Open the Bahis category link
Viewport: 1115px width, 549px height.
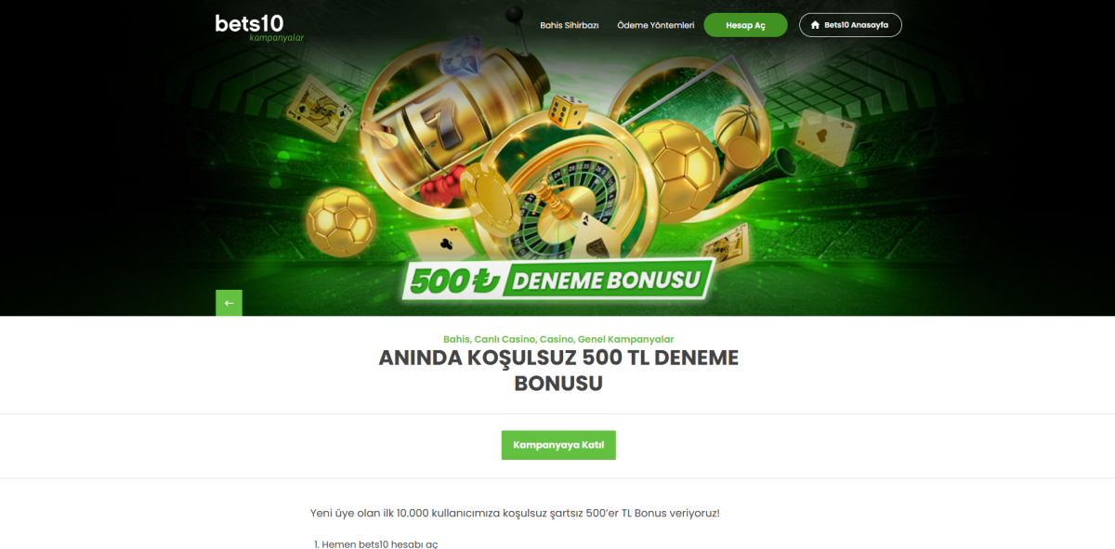[456, 339]
